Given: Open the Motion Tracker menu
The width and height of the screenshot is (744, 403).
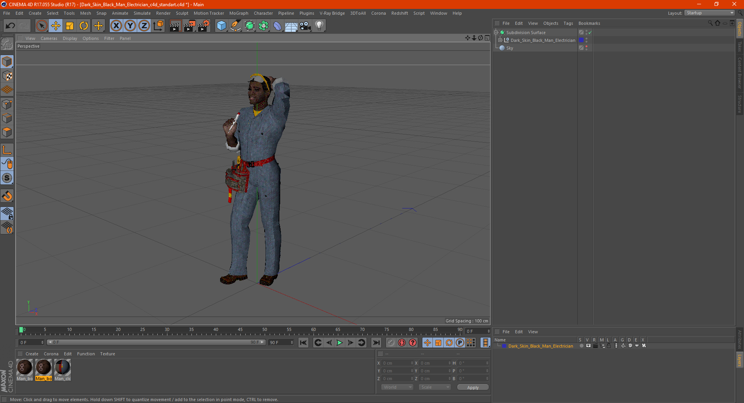Looking at the screenshot, I should coord(209,13).
